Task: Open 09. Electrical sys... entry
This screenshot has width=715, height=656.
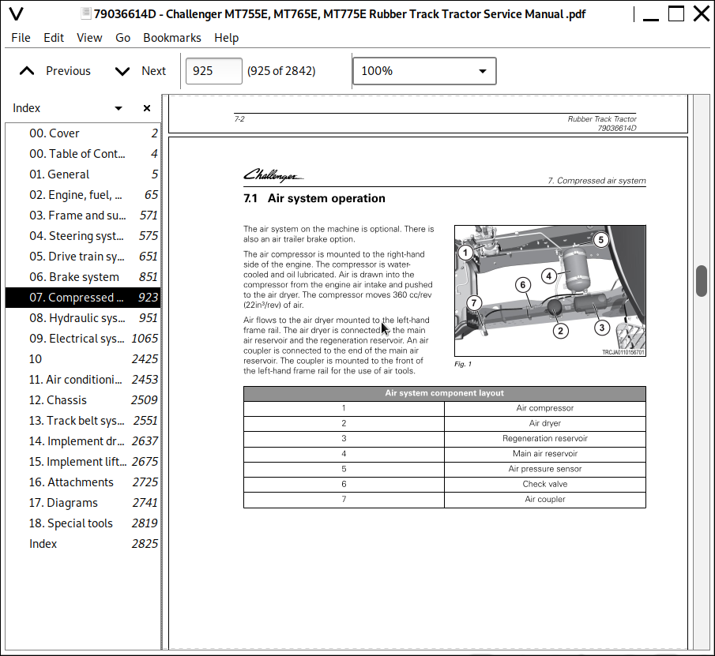Action: (83, 339)
